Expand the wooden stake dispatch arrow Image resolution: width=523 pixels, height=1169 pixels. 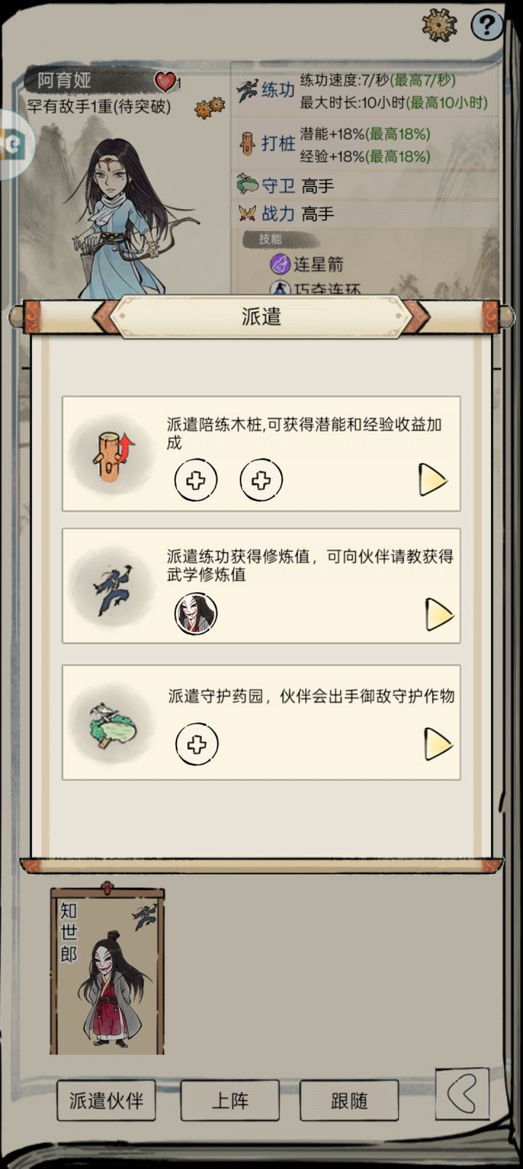432,480
